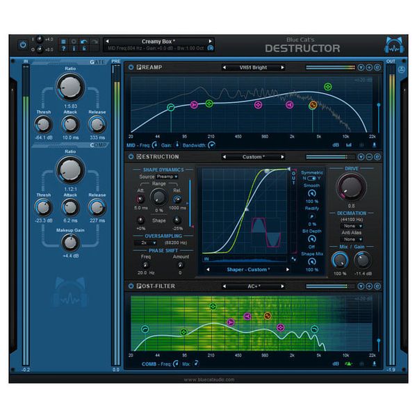Viewport: 417px width, 417px height.
Task: Select the pink node near 960 Hz in Preamp
Action: 258,105
